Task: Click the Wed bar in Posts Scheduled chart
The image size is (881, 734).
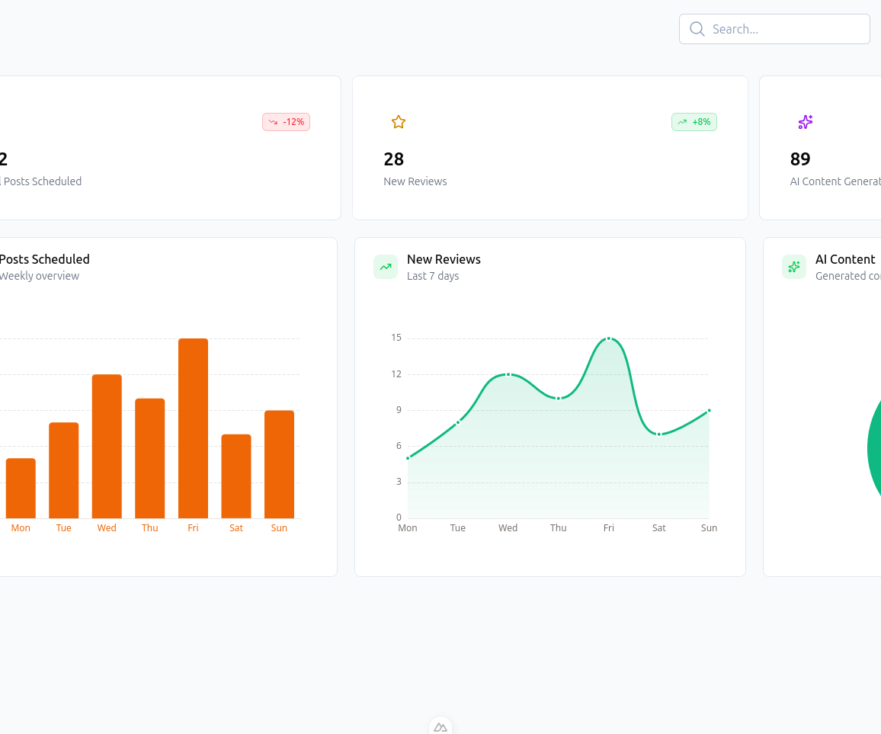Action: tap(107, 446)
